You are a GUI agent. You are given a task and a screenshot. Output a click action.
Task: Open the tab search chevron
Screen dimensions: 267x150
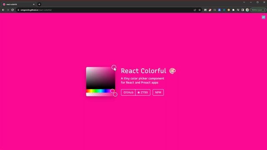click(x=244, y=2)
